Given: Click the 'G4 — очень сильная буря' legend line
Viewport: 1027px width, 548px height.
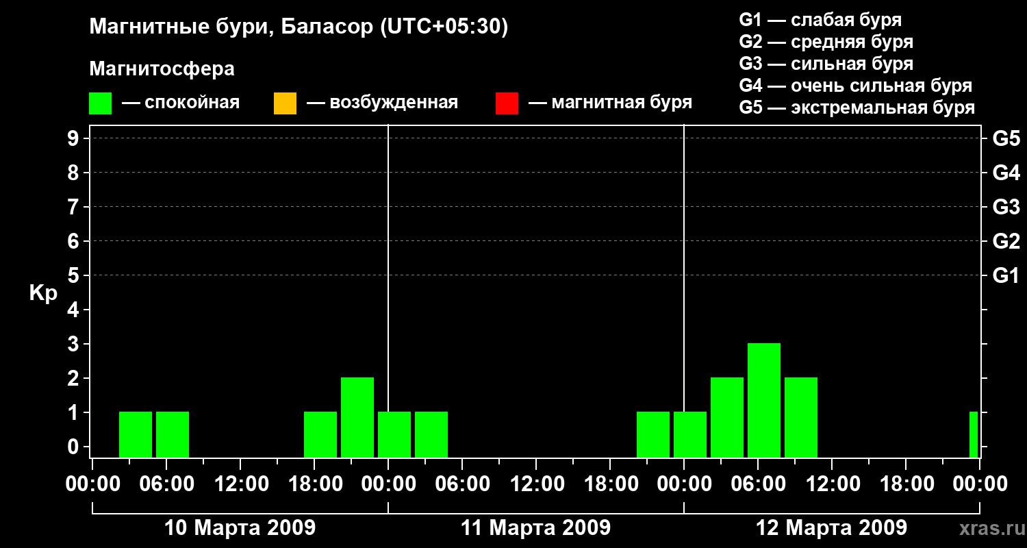Looking at the screenshot, I should point(855,86).
